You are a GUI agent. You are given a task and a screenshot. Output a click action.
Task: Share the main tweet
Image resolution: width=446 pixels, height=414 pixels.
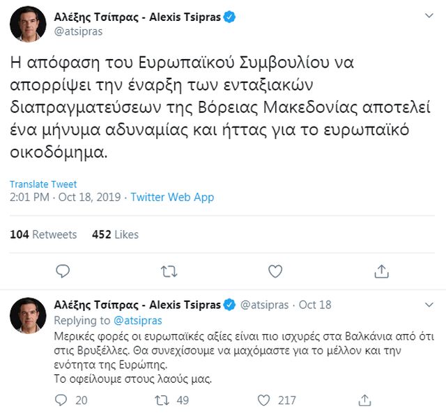pos(381,271)
